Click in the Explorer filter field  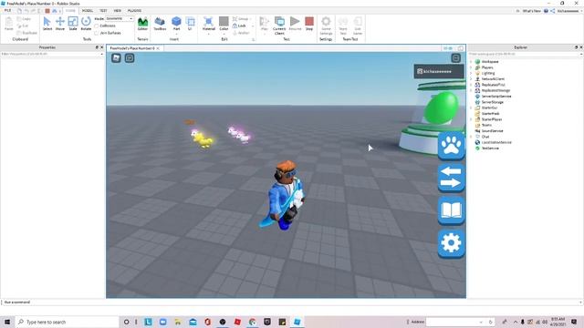(x=525, y=54)
